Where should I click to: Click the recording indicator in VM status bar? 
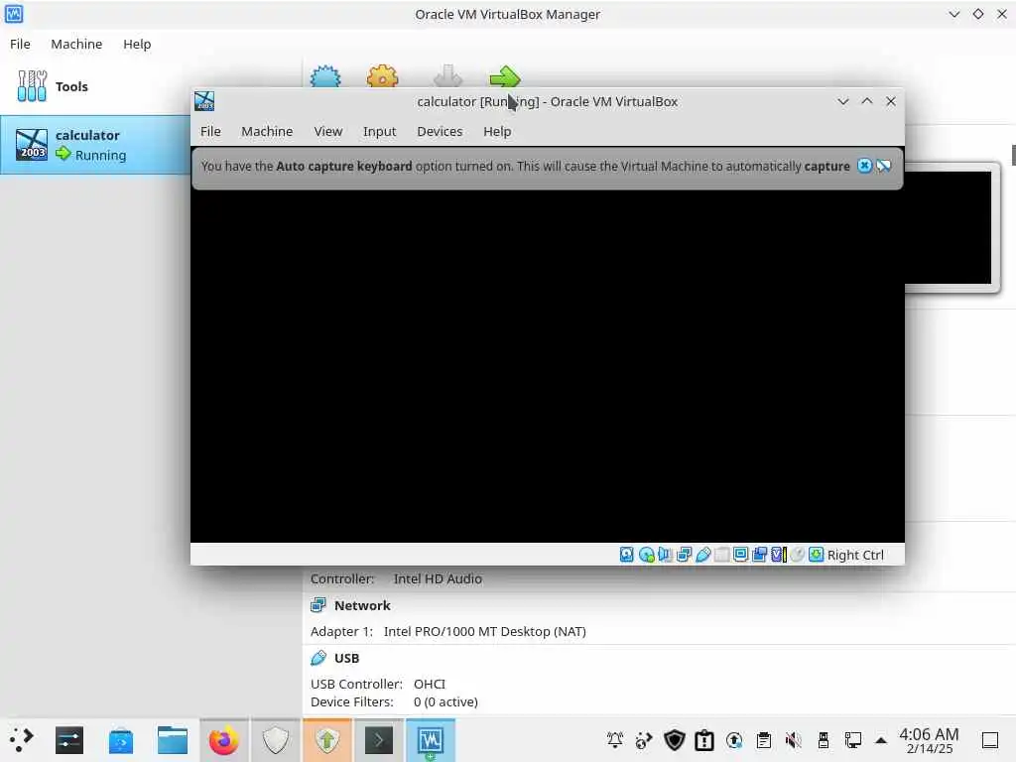point(759,555)
